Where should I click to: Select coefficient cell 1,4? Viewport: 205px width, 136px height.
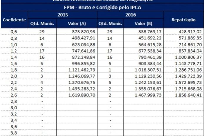click(14, 57)
